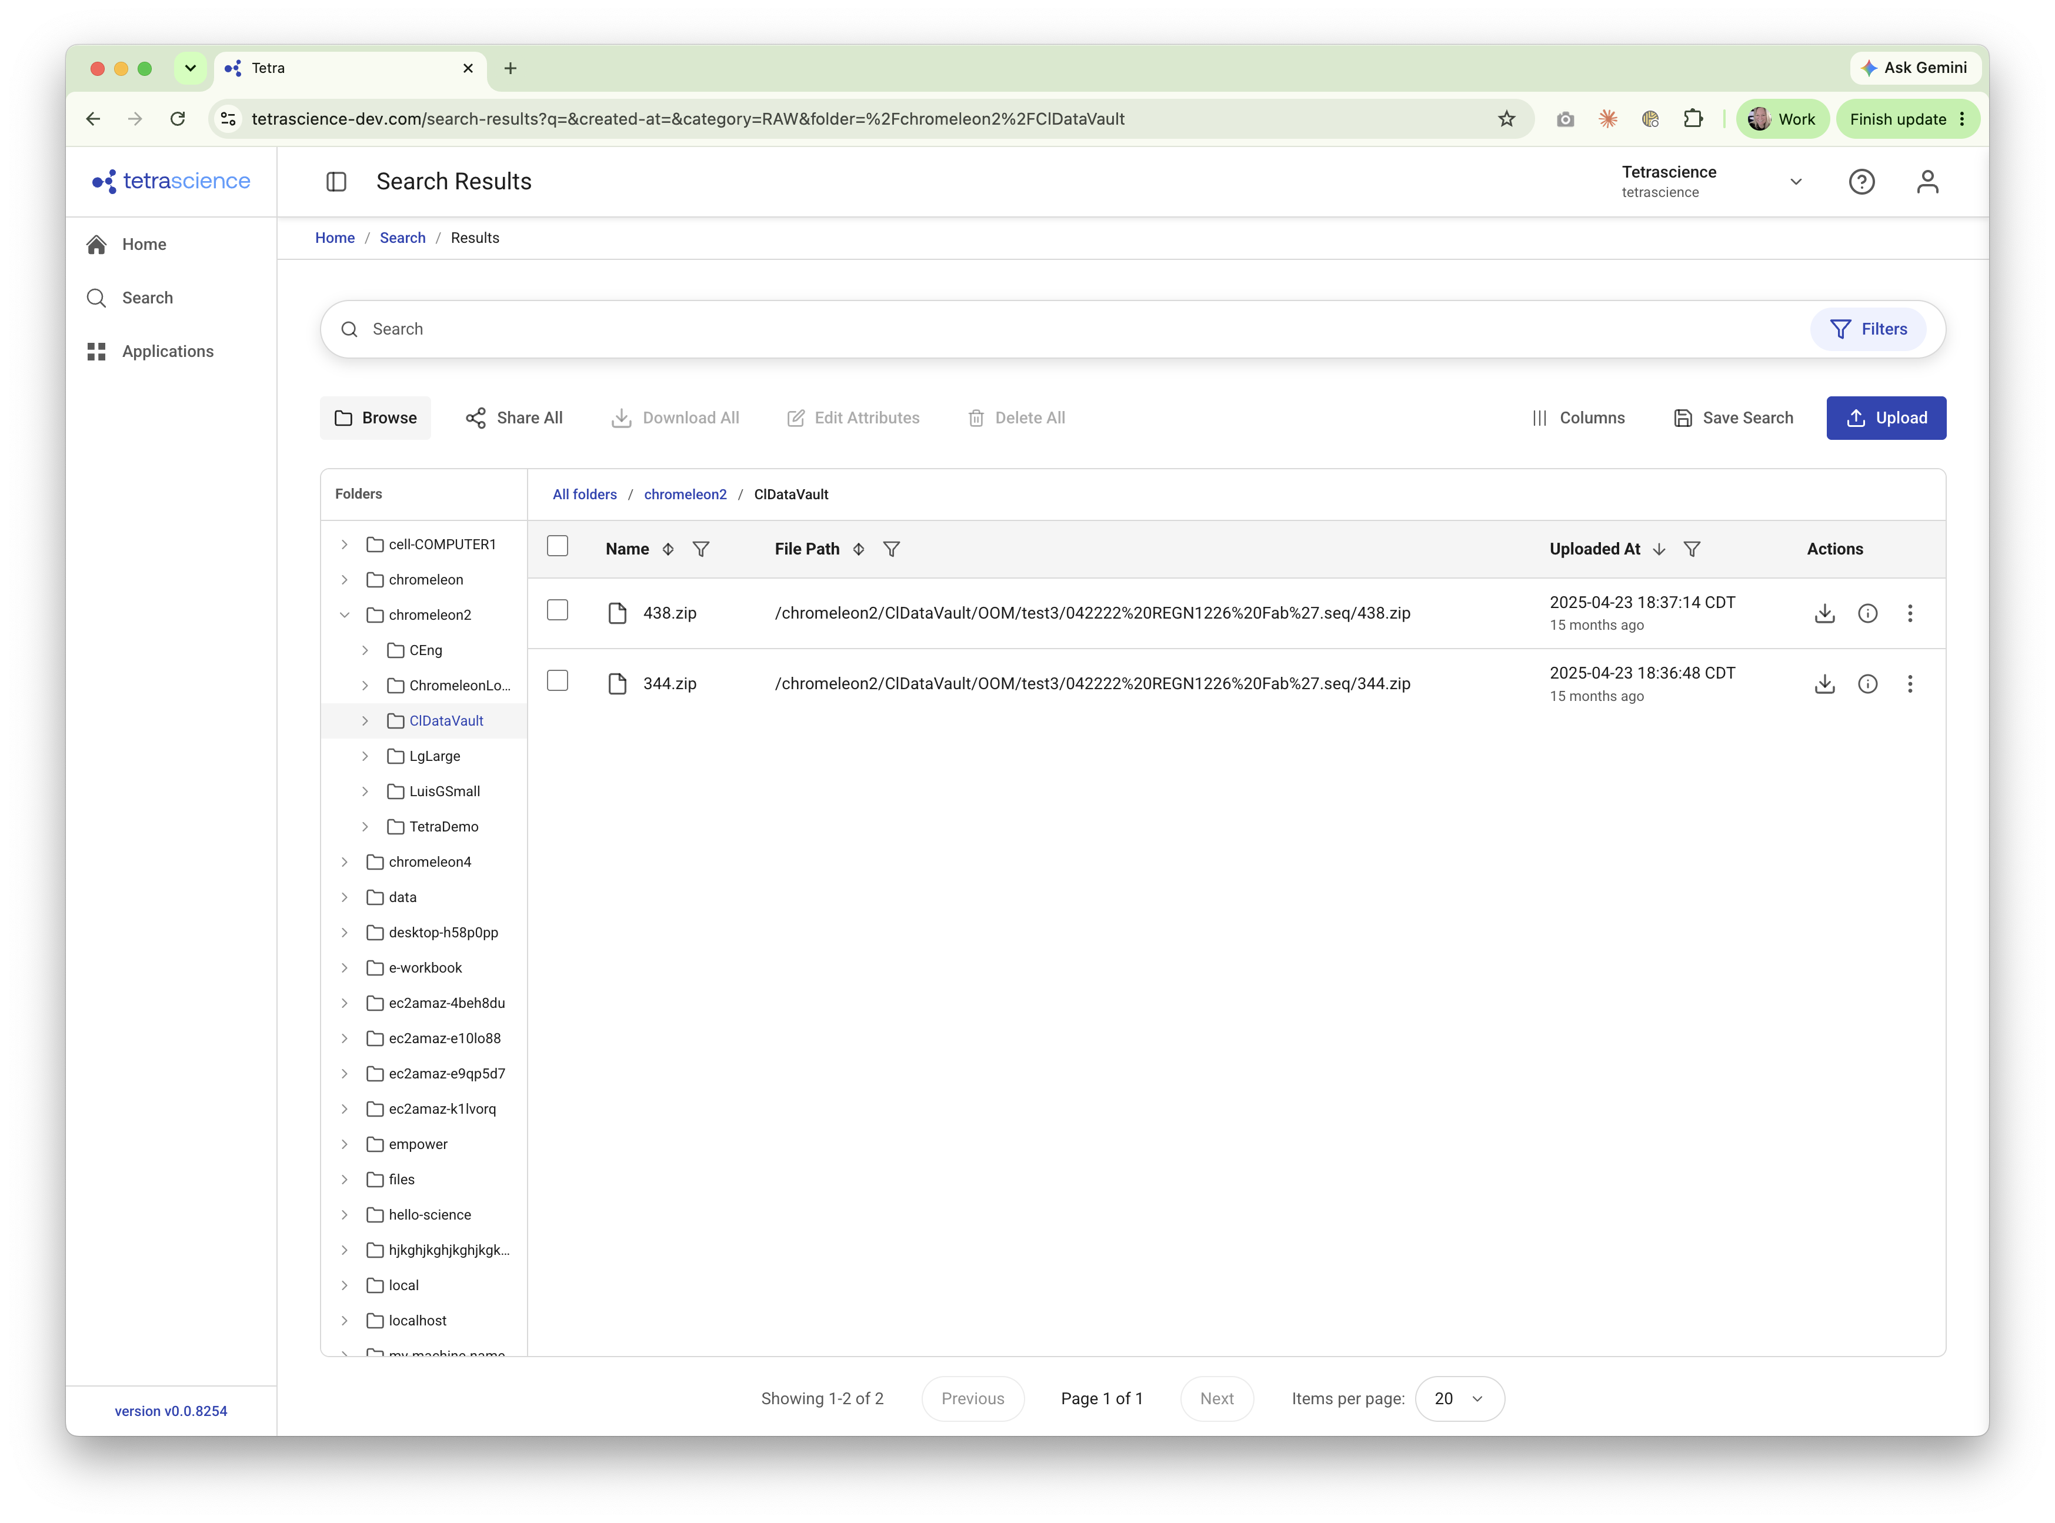Filter the Name column
The height and width of the screenshot is (1523, 2055).
tap(700, 549)
